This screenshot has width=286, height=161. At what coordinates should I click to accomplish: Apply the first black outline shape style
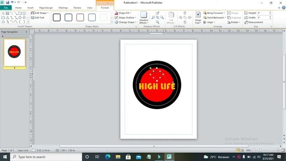[57, 17]
